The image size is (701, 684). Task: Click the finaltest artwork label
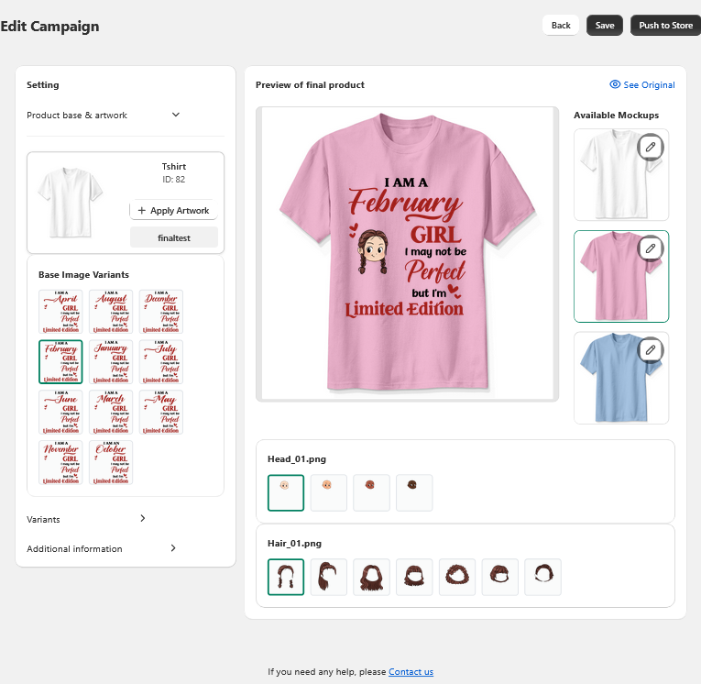click(x=174, y=237)
